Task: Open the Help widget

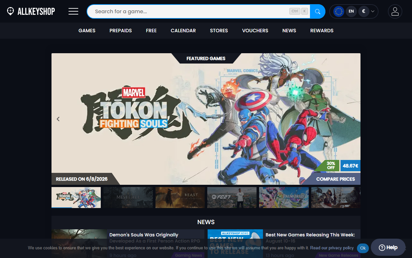Action: pyautogui.click(x=388, y=247)
